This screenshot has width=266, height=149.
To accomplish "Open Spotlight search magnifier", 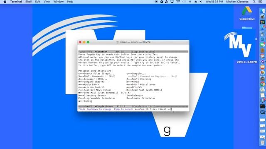I will coord(254,2).
